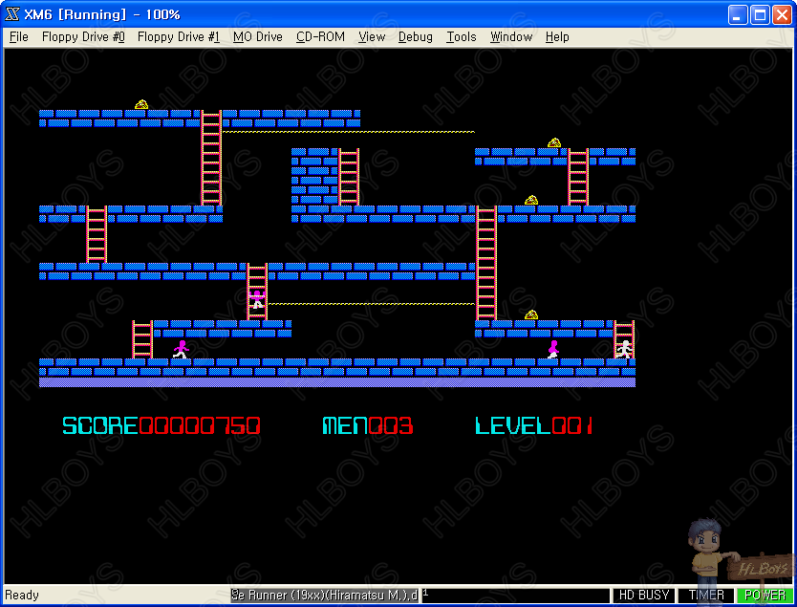Open the View menu
The height and width of the screenshot is (607, 797).
click(372, 37)
